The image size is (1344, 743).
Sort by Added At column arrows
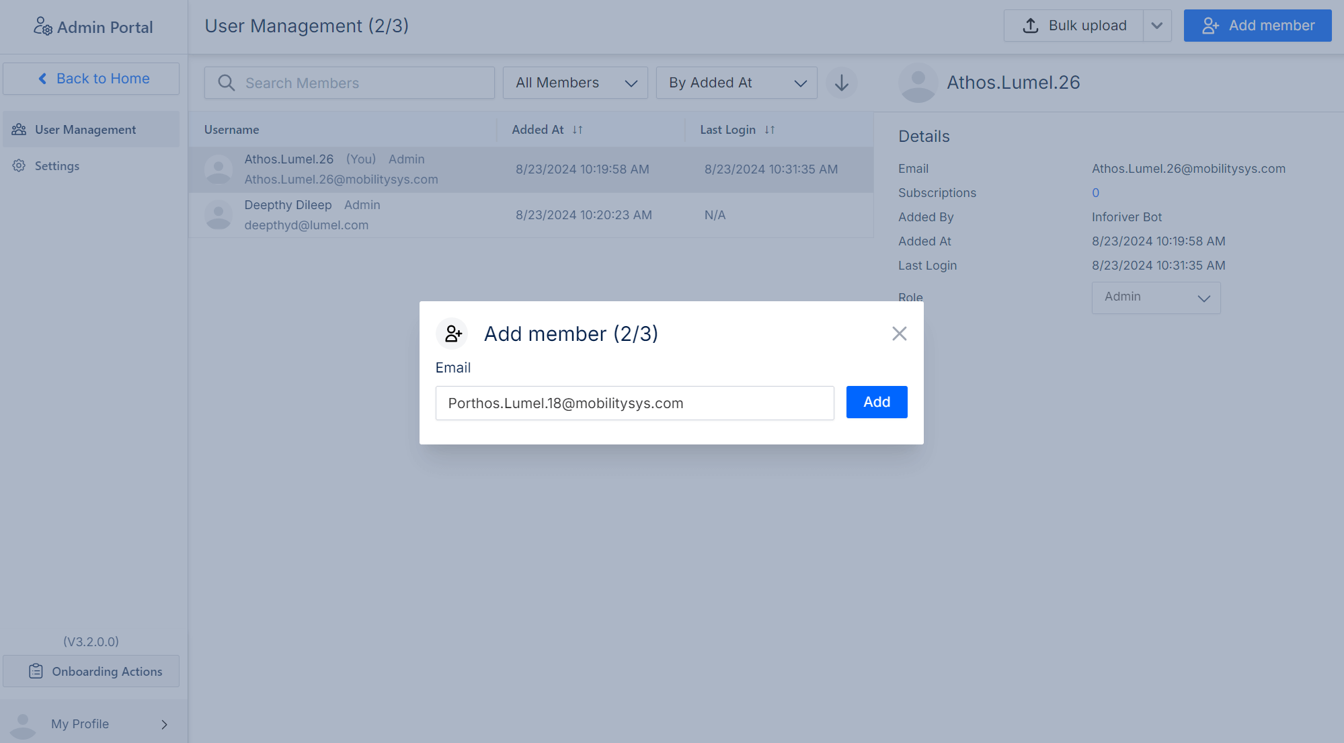pos(578,130)
